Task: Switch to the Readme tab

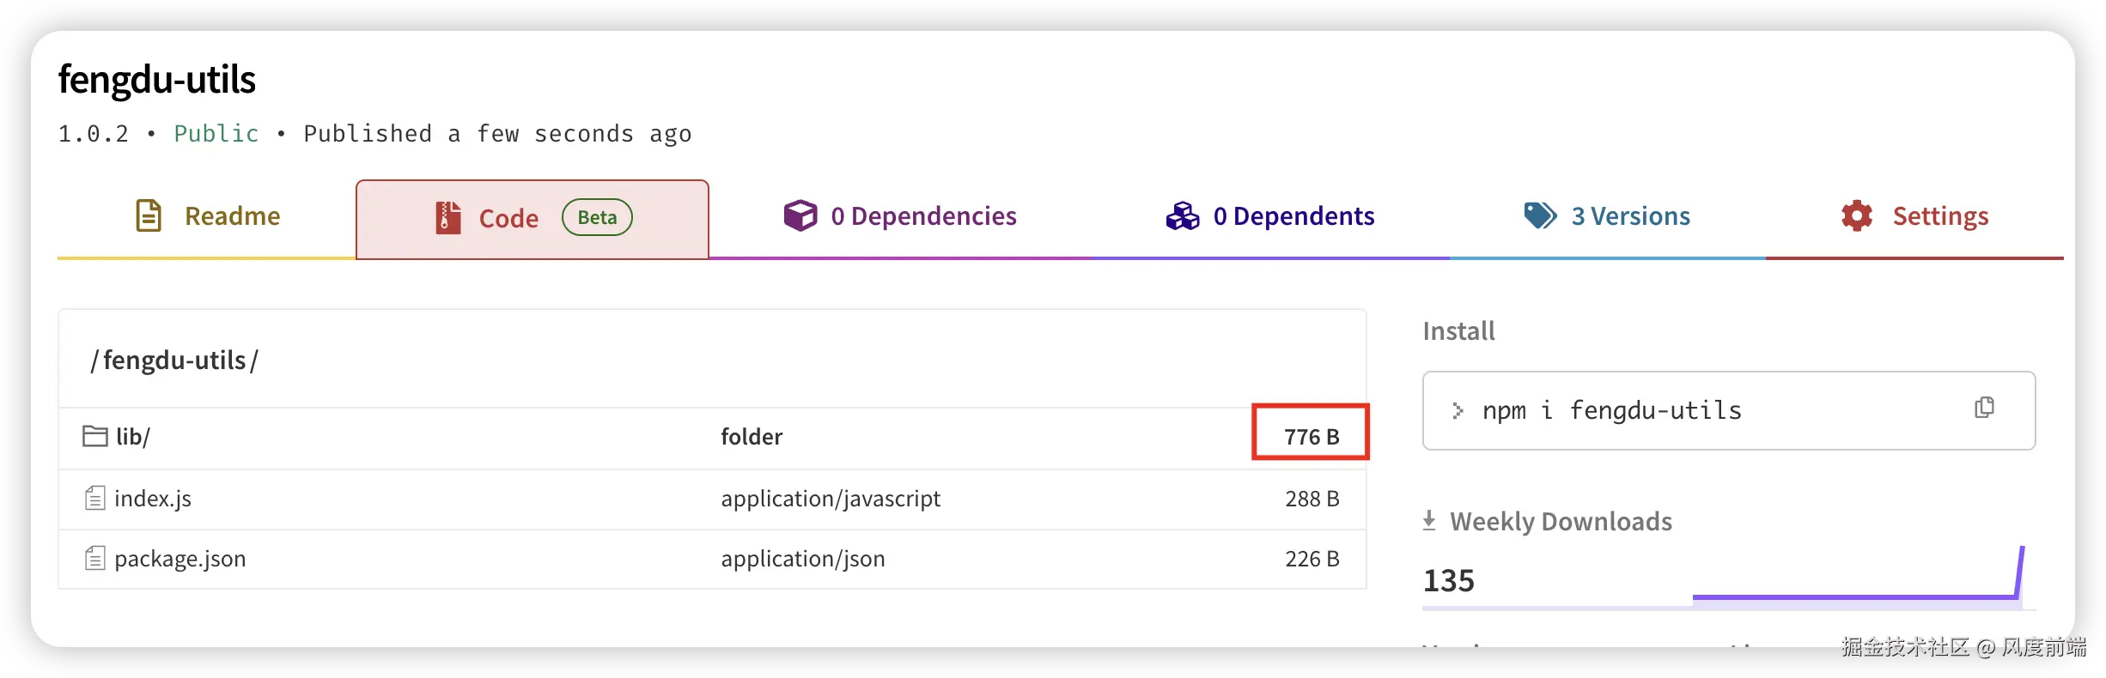Action: click(x=232, y=216)
